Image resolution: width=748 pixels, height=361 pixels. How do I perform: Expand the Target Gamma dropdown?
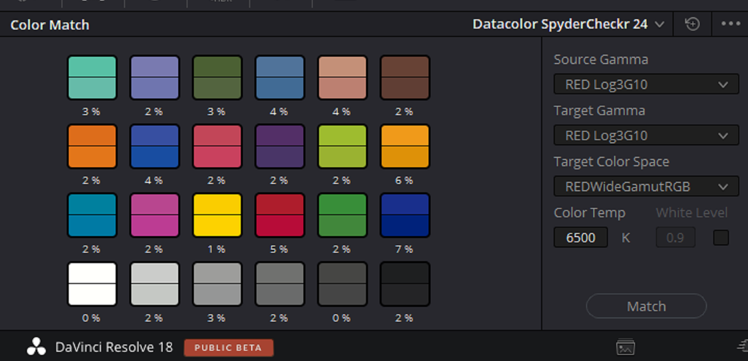tap(646, 136)
